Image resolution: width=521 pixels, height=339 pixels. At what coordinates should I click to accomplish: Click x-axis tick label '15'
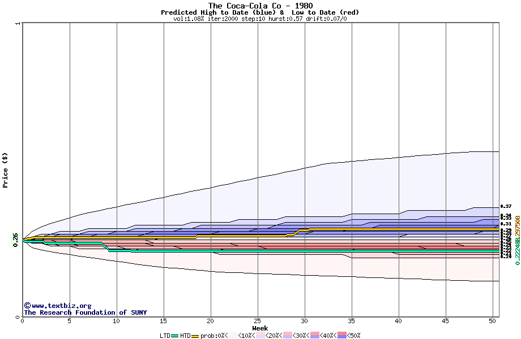[x=163, y=321]
